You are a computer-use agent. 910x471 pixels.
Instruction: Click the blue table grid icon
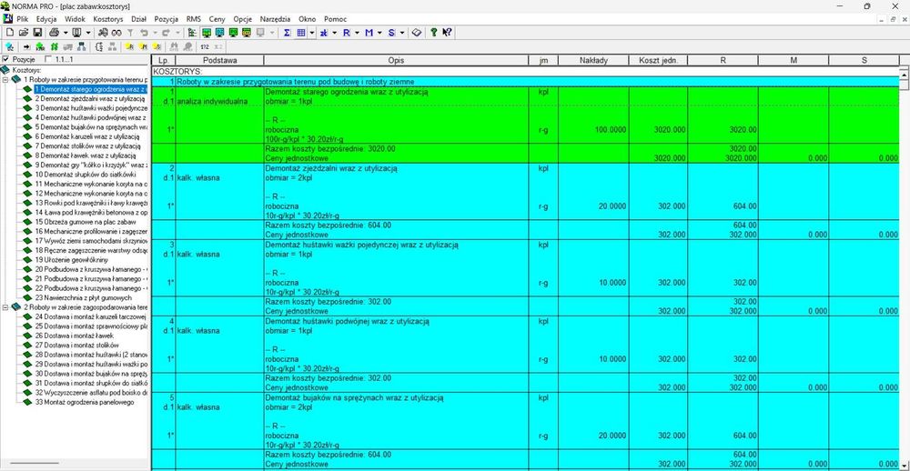[301, 33]
